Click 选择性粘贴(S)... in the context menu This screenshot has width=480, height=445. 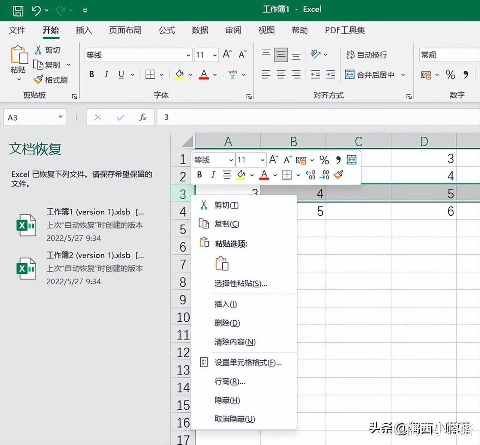click(241, 283)
